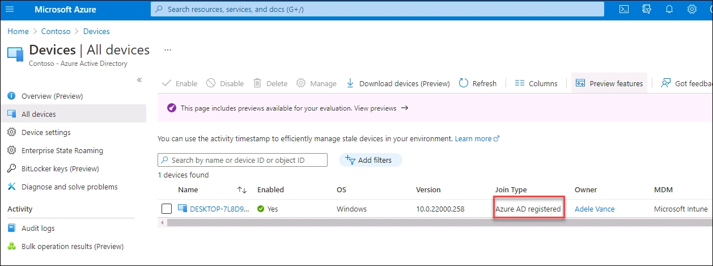Open the Columns chooser
713x266 pixels.
[536, 83]
